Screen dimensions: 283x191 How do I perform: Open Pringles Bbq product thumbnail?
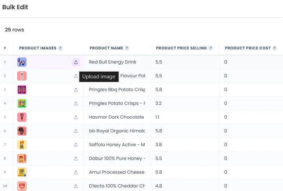(x=22, y=90)
